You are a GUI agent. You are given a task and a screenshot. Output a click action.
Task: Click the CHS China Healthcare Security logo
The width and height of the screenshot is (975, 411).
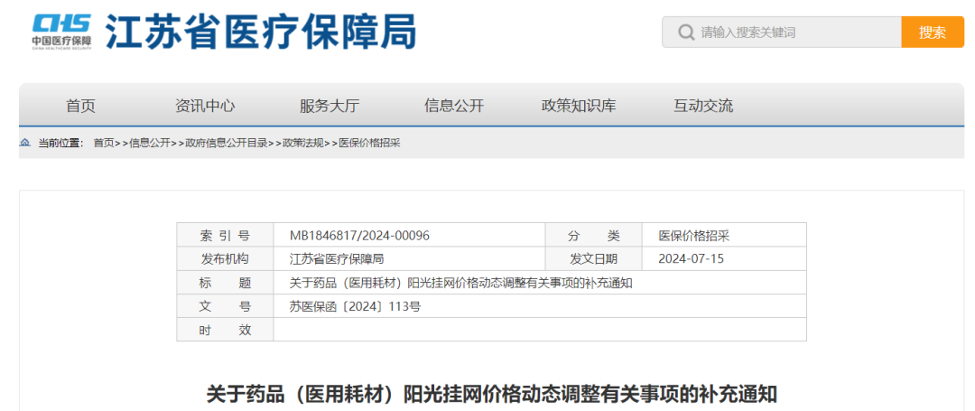pyautogui.click(x=61, y=31)
